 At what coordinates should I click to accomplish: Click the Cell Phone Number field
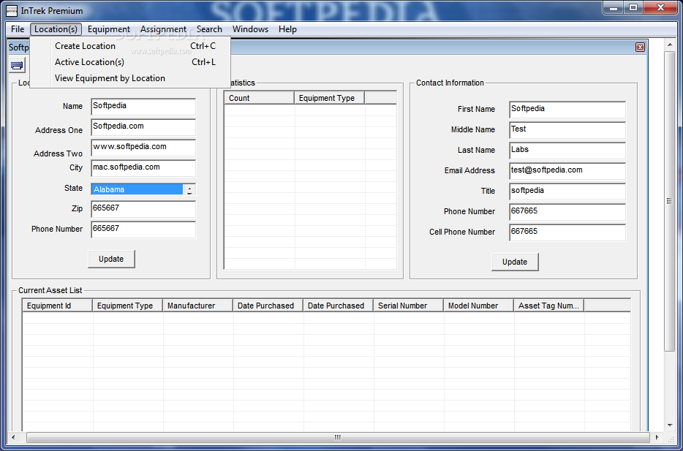tap(567, 232)
